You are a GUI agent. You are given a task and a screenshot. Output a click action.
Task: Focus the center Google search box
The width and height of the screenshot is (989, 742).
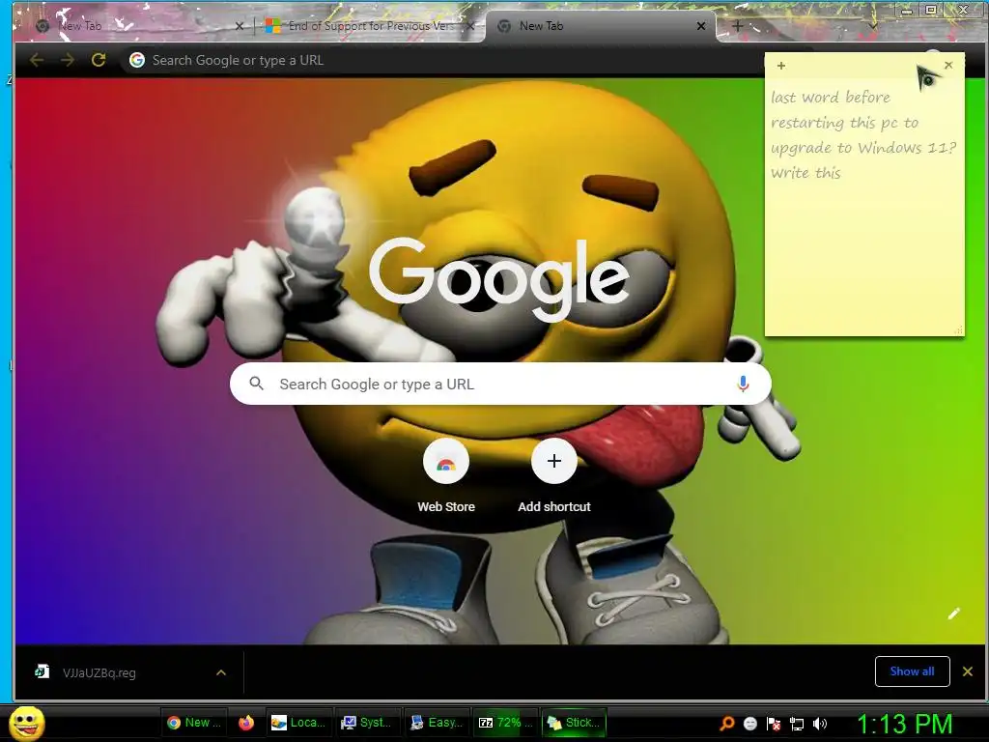click(x=500, y=384)
